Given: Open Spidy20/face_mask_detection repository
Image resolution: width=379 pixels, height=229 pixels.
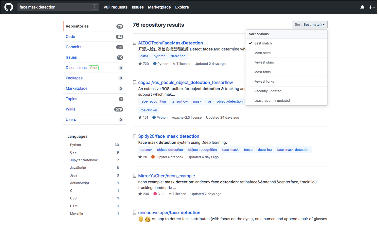Looking at the screenshot, I should [x=169, y=136].
